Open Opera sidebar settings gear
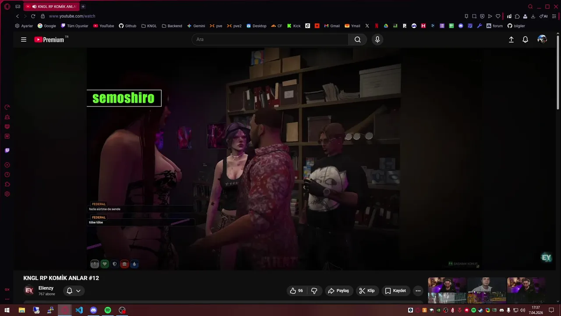This screenshot has height=316, width=561. coord(7,194)
